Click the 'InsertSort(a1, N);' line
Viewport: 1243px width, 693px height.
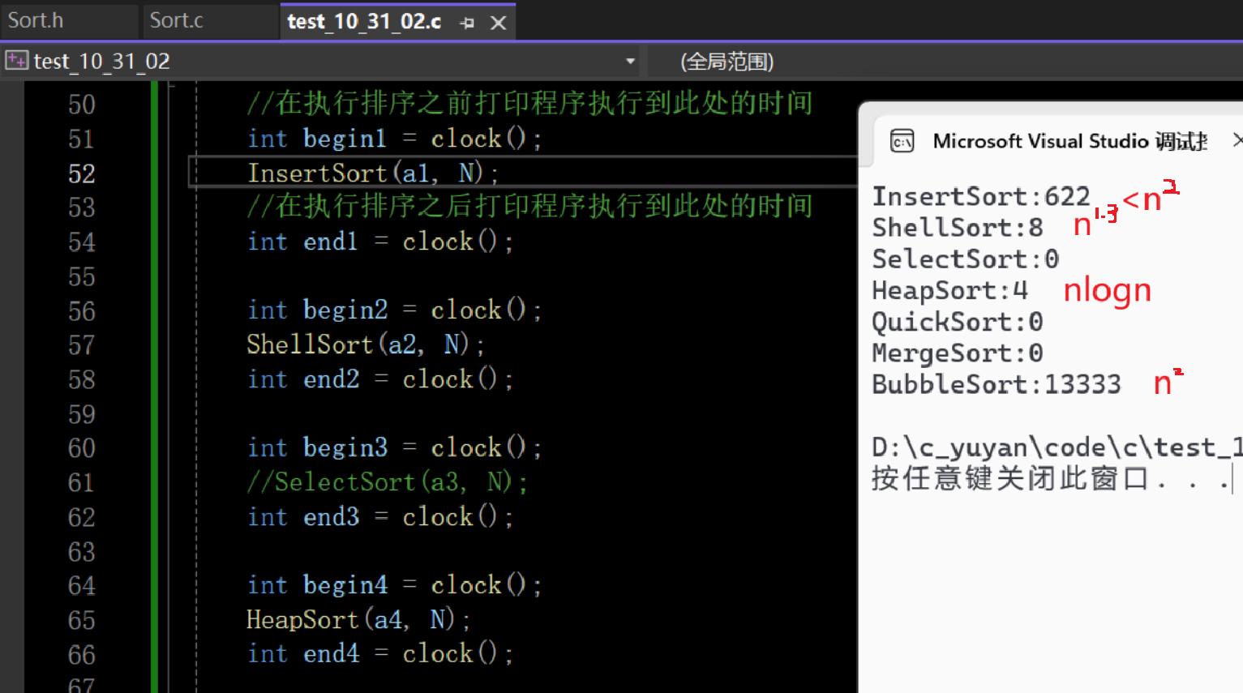(373, 173)
